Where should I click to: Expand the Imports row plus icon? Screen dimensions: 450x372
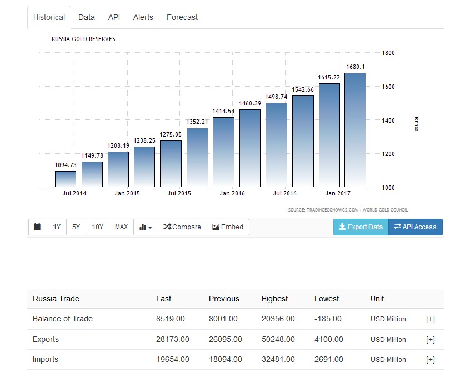click(430, 360)
